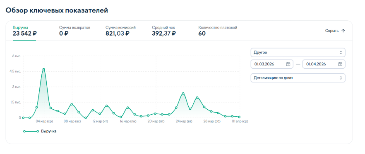Viewport: 365px width, 154px height.
Task: Click the last chart point at 01 апр
Action: pos(239,117)
